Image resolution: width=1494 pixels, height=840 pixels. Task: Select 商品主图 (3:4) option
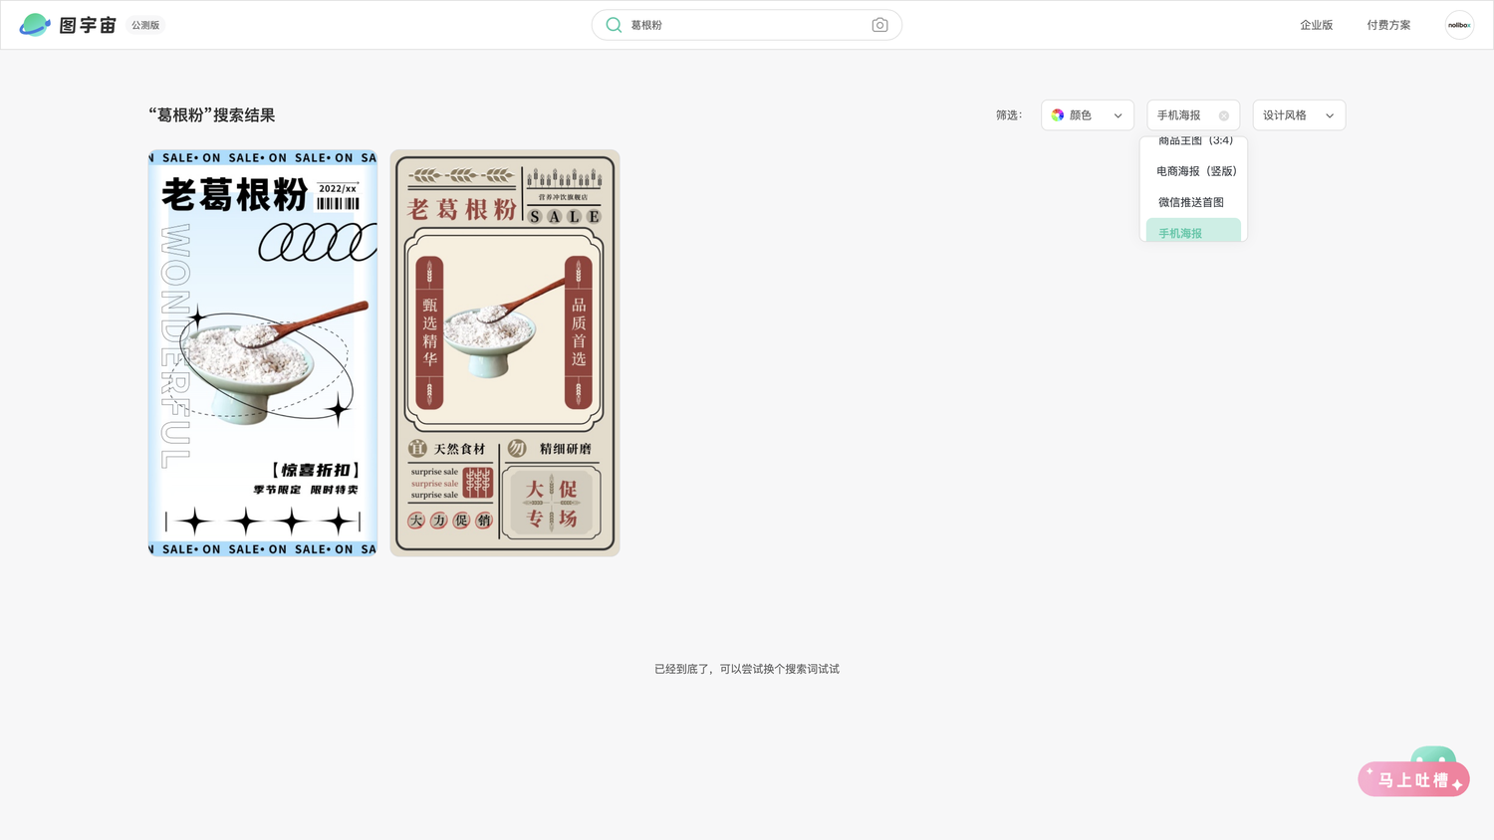1195,141
